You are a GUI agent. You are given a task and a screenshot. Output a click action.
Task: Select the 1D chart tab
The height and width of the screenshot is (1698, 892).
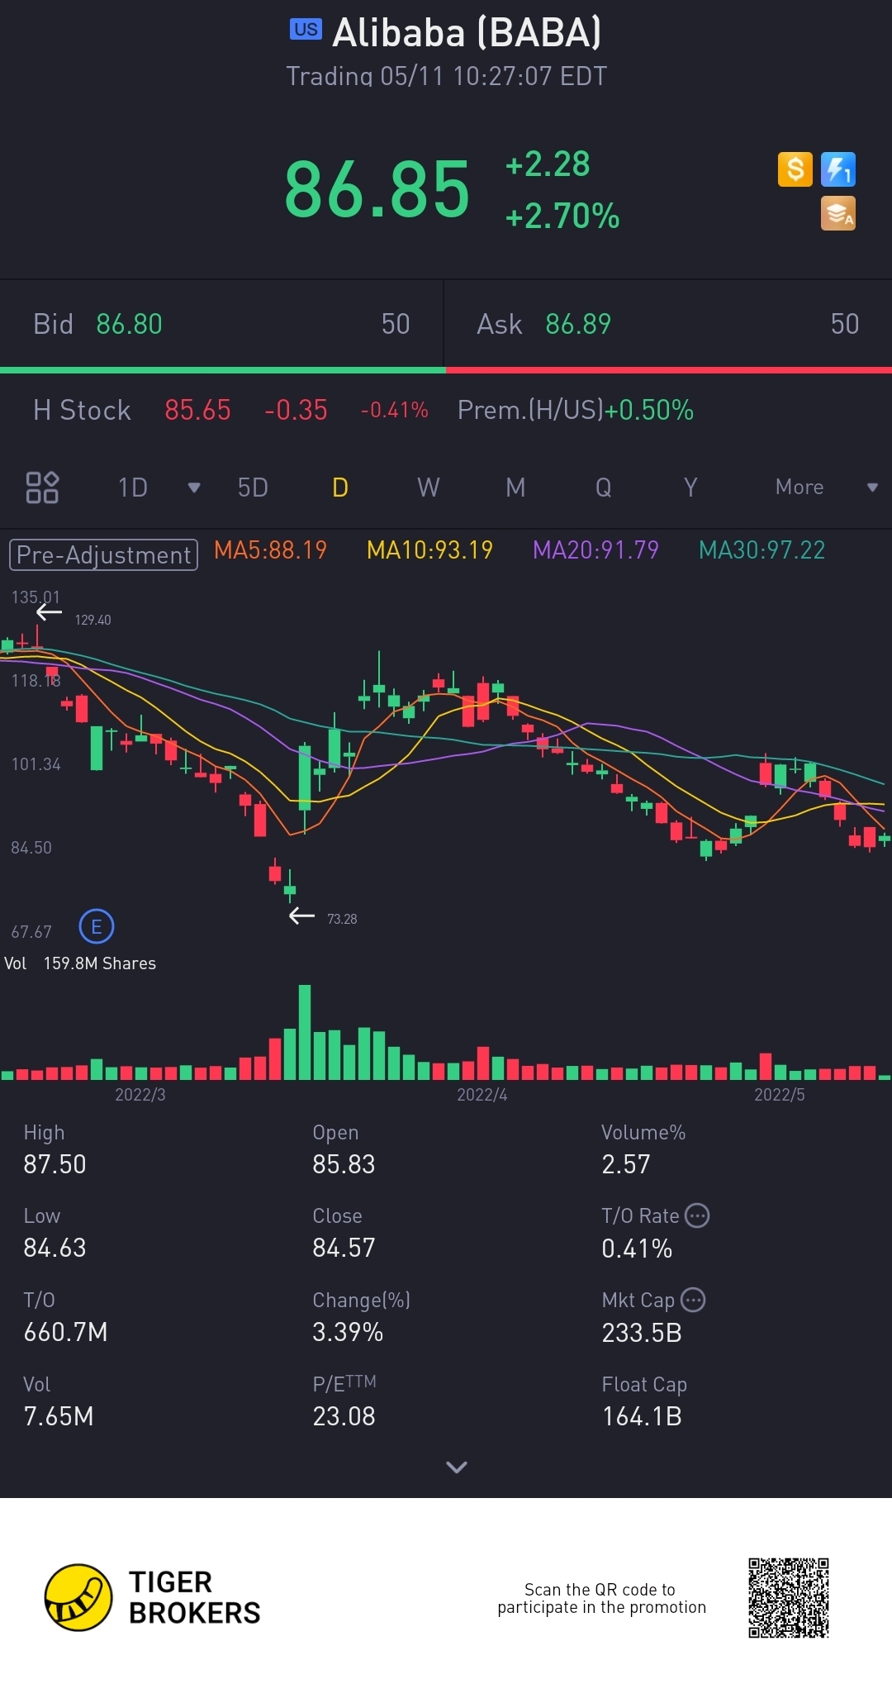coord(133,488)
